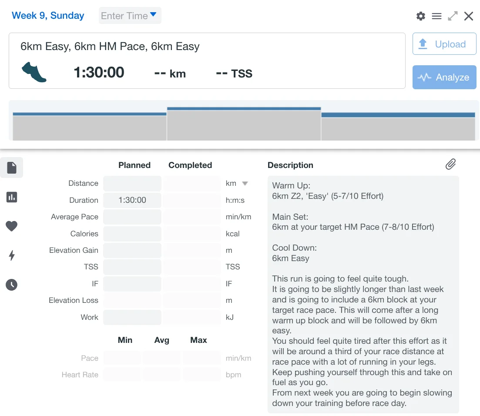Open the bar chart sidebar icon

tap(12, 197)
